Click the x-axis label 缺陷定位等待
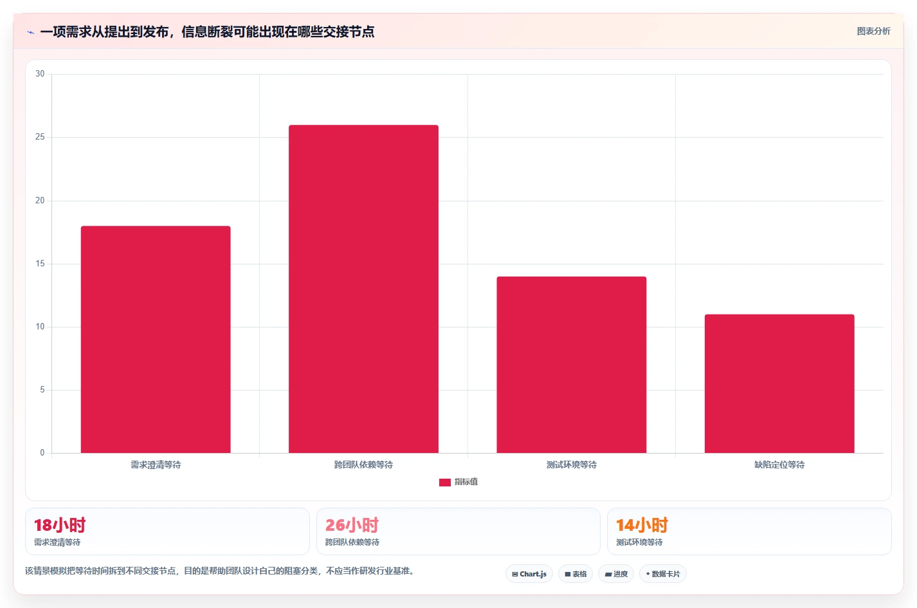Image resolution: width=917 pixels, height=608 pixels. (779, 465)
